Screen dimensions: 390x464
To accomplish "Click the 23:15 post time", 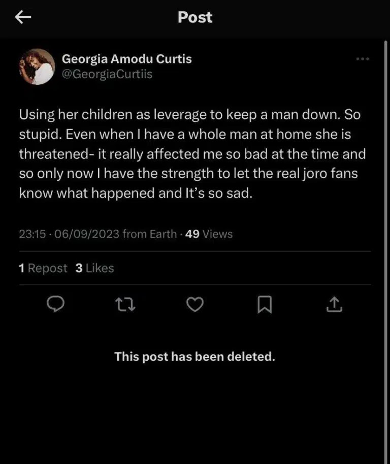I will coord(32,234).
